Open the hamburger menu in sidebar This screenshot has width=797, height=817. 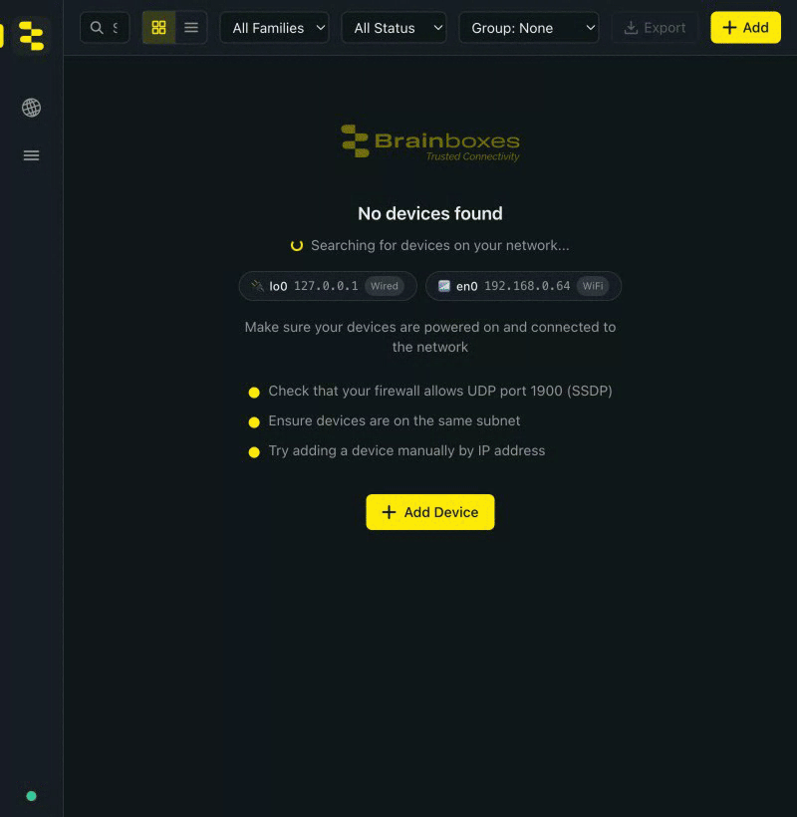coord(31,155)
